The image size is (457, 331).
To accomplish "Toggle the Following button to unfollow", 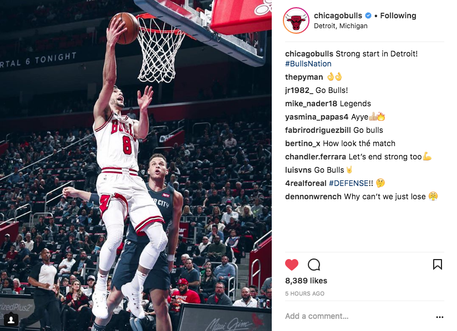I will click(x=398, y=15).
